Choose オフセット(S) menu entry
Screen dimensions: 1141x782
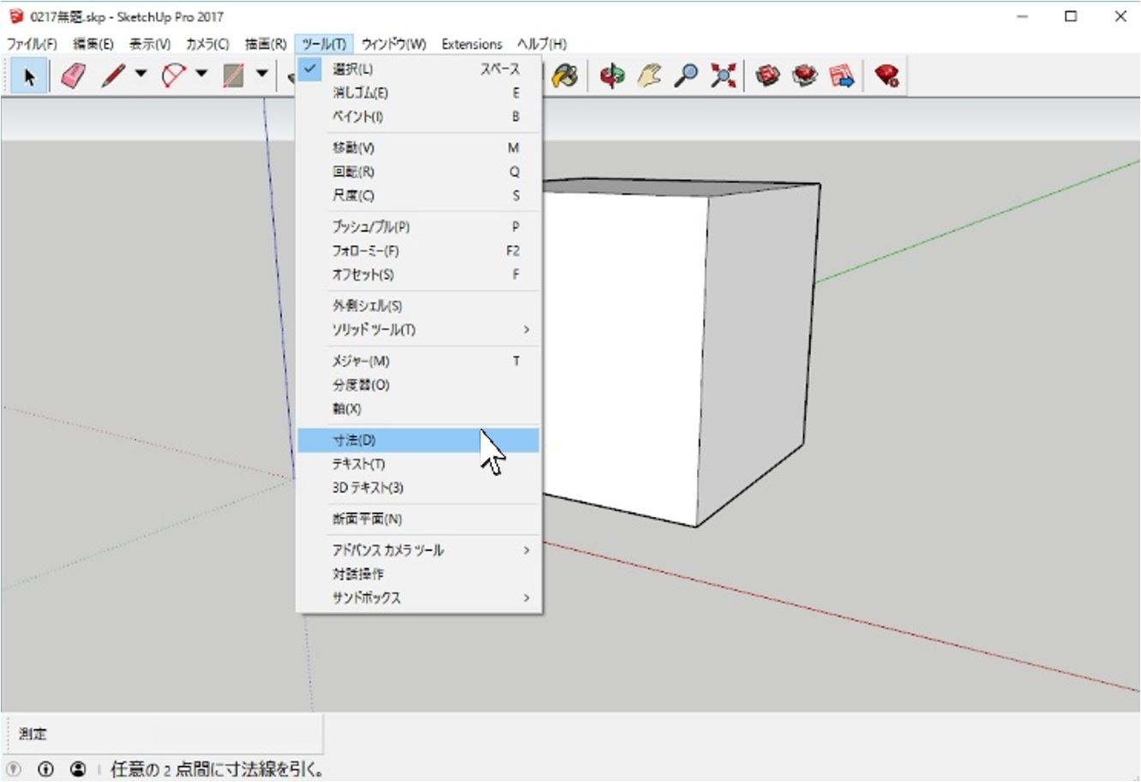(418, 275)
